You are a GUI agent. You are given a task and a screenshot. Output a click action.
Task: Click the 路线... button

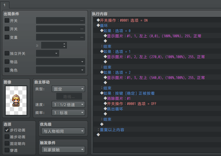point(69,97)
